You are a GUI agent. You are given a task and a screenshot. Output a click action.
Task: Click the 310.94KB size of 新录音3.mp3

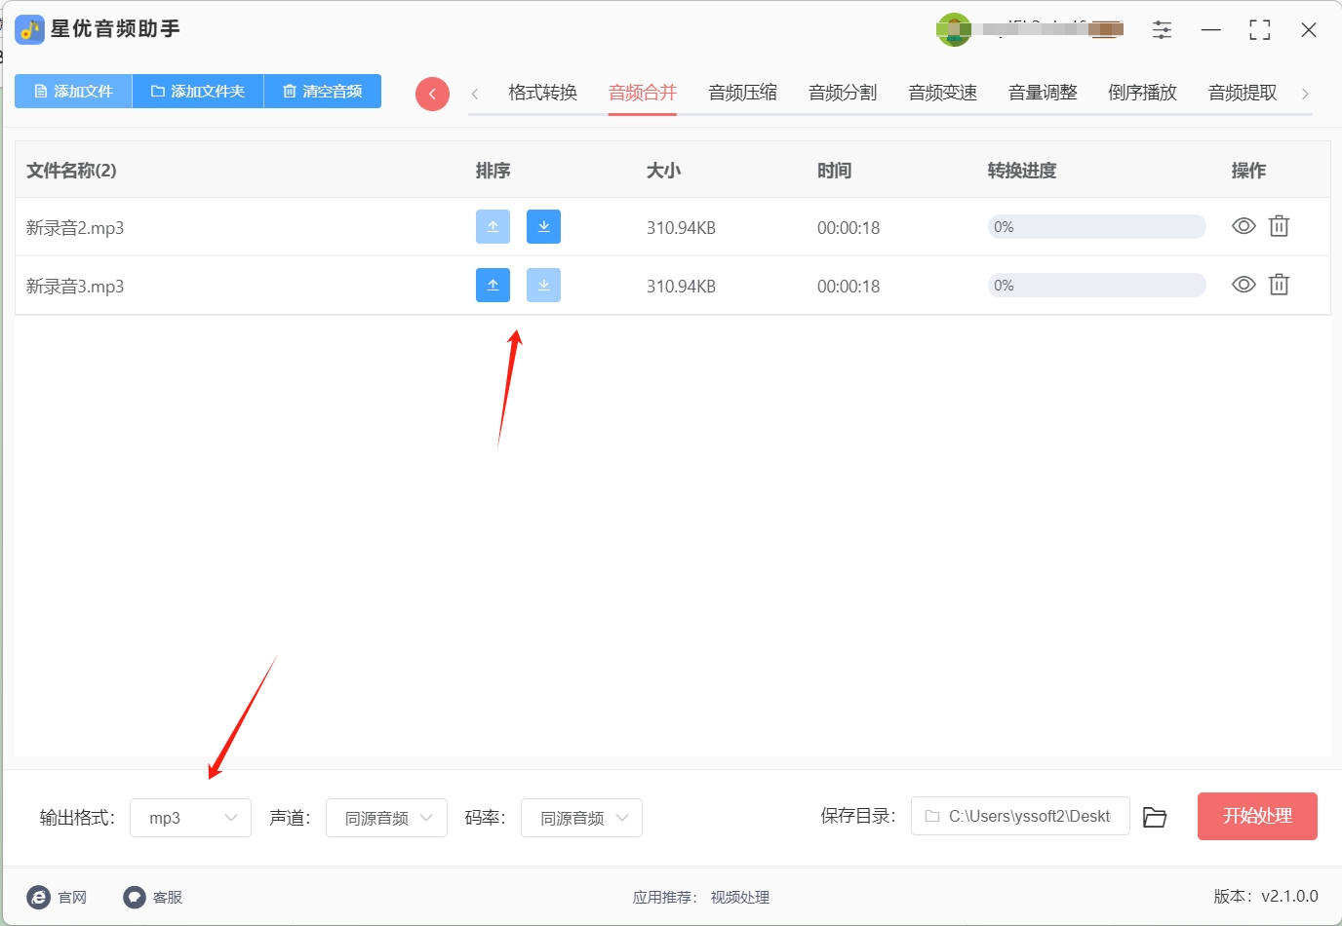681,287
